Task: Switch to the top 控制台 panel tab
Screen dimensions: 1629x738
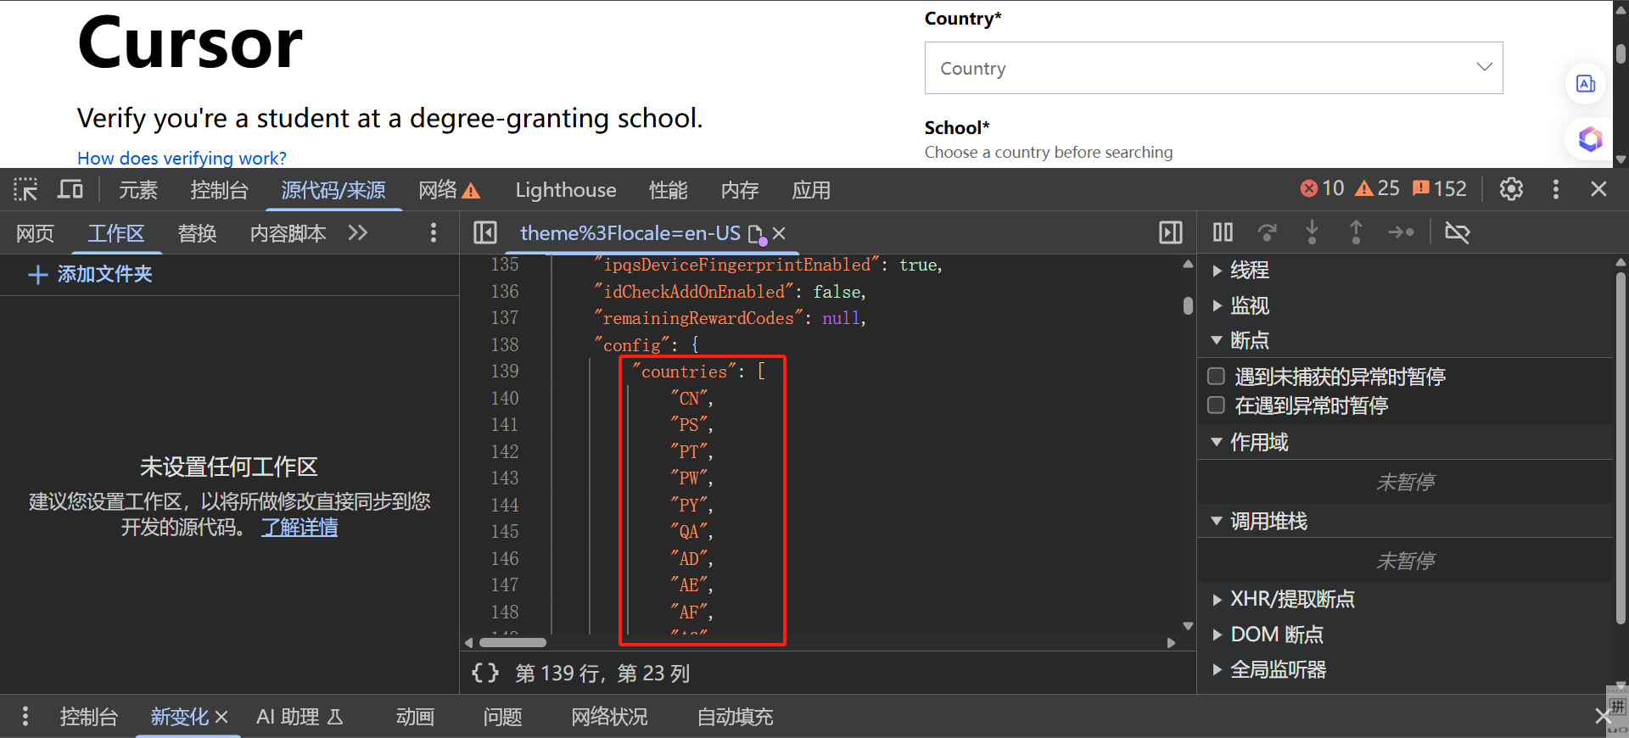Action: tap(219, 190)
